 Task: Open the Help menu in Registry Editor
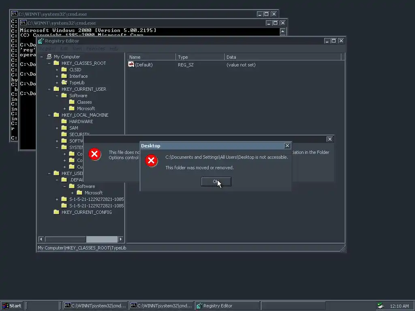coord(113,49)
